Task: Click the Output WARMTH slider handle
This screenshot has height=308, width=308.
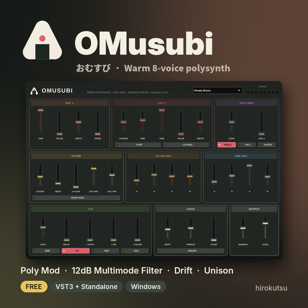Action: pos(243,228)
